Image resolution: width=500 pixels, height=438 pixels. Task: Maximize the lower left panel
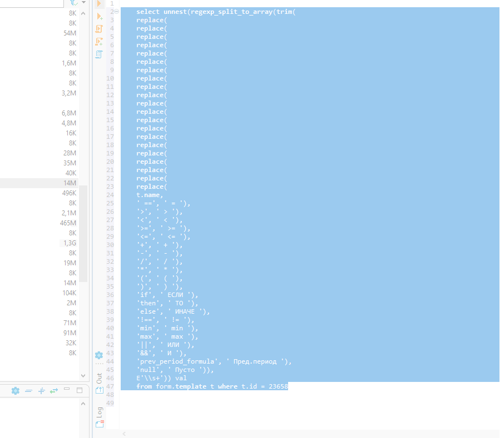[80, 390]
